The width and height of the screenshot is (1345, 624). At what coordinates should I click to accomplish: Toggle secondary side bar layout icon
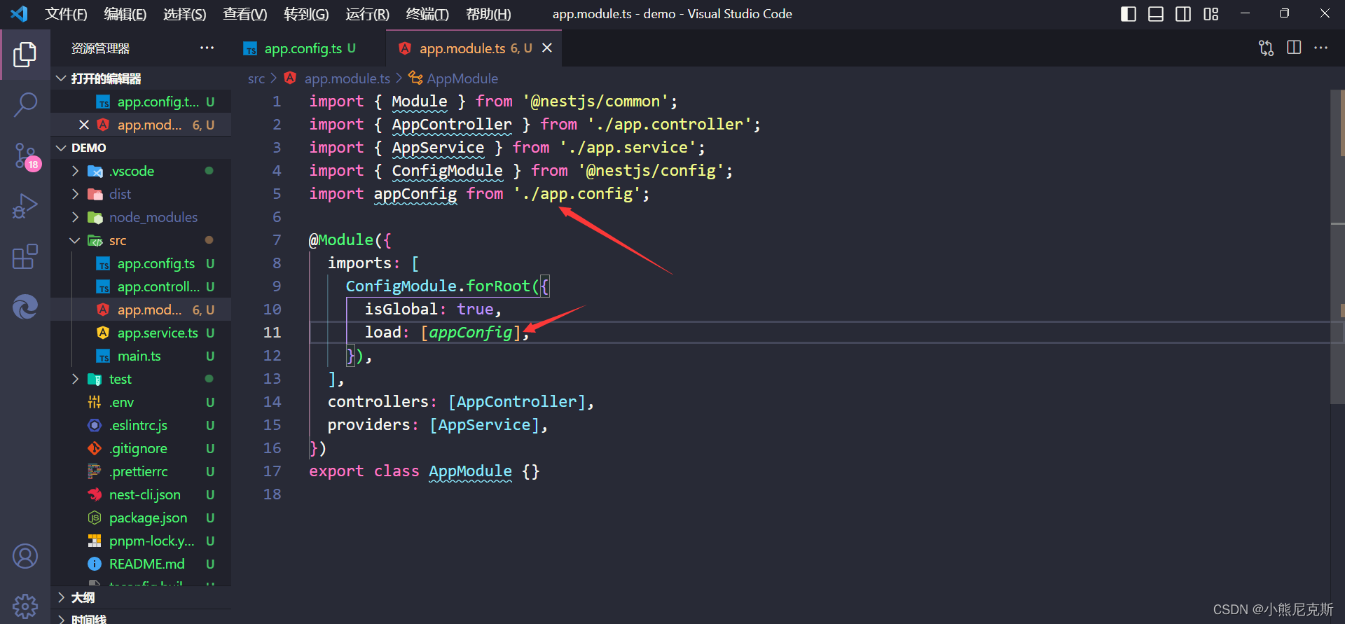tap(1183, 14)
